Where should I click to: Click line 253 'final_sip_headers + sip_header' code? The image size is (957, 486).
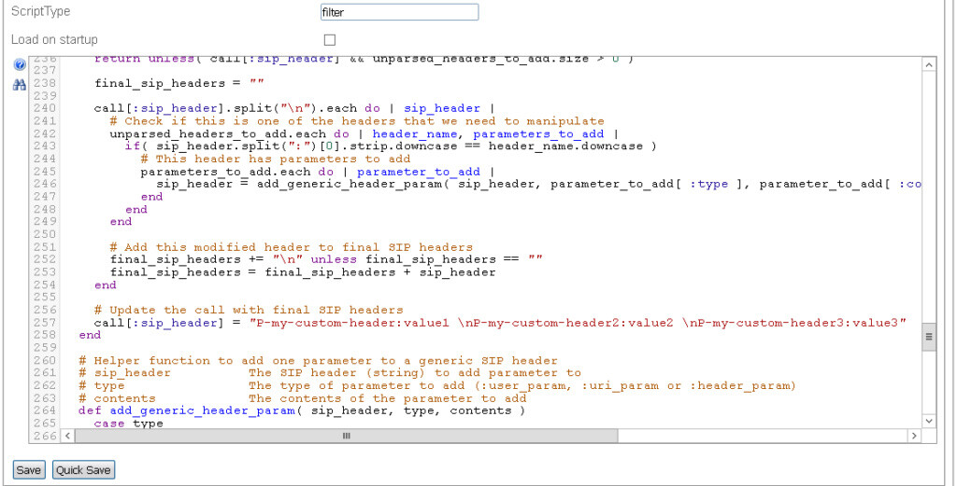pos(303,272)
